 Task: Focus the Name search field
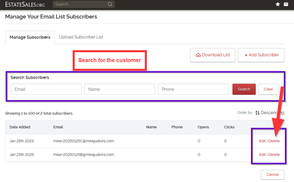120,89
